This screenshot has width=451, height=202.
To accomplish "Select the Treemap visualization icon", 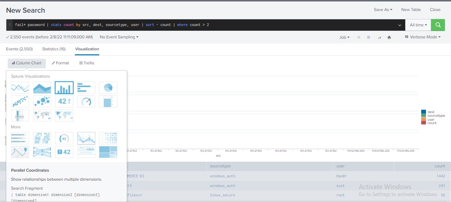I will (x=108, y=152).
